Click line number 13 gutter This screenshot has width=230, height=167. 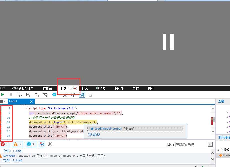click(8, 131)
